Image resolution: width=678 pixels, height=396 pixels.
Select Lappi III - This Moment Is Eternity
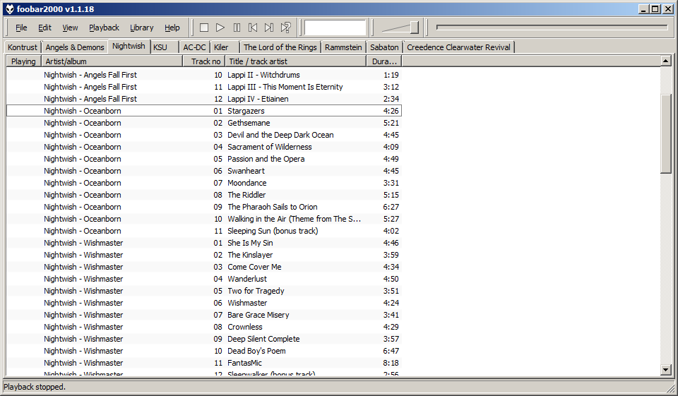tap(204, 87)
